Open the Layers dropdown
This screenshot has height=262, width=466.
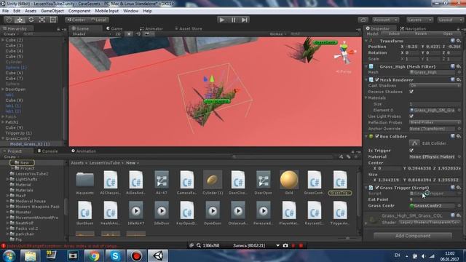(x=419, y=20)
